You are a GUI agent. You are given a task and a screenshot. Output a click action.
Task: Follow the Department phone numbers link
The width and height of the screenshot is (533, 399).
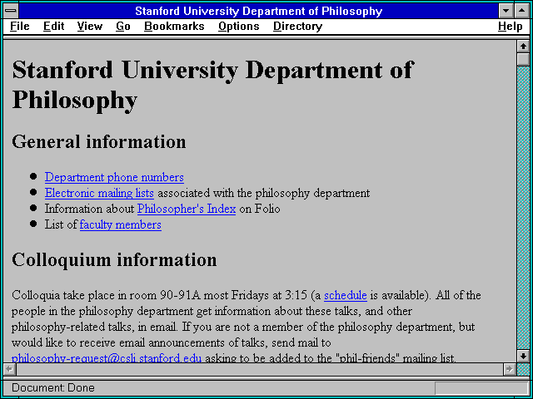pyautogui.click(x=114, y=177)
